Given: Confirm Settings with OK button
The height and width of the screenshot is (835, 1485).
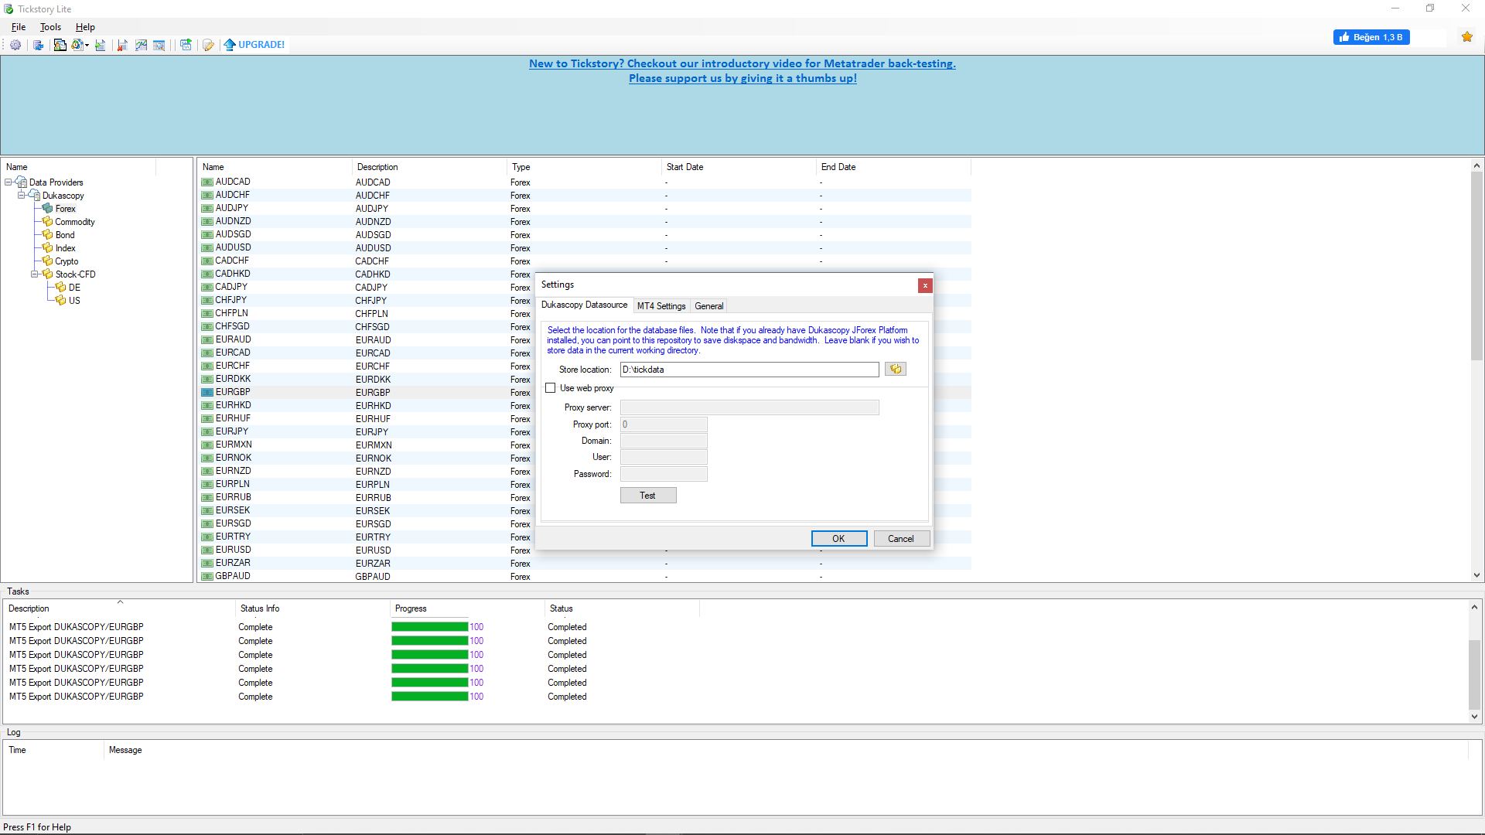Looking at the screenshot, I should (839, 539).
